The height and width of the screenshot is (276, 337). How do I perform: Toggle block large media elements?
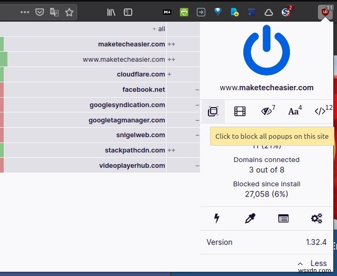point(240,111)
